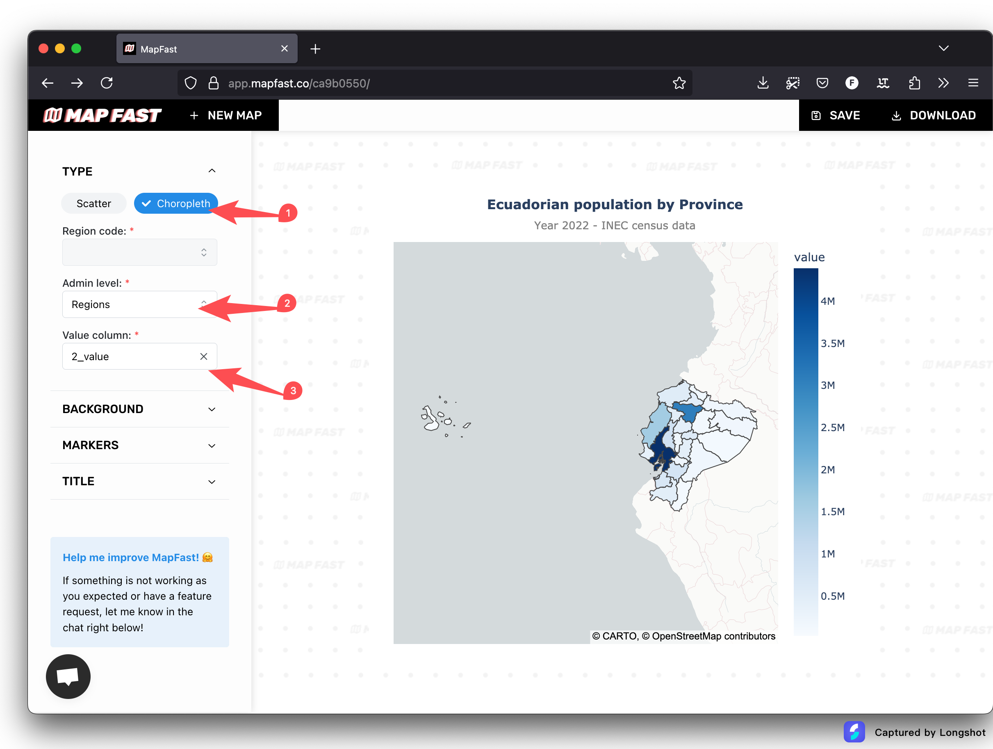List all tabs with the chevron

(944, 48)
